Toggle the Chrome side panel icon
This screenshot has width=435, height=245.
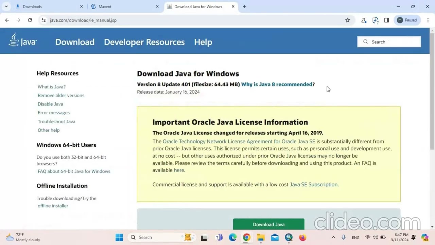pos(386,20)
